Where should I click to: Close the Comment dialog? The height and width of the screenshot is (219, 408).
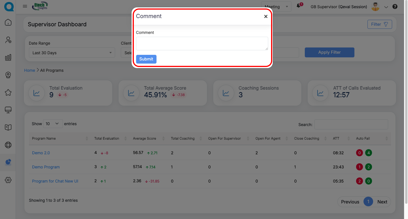point(266,16)
